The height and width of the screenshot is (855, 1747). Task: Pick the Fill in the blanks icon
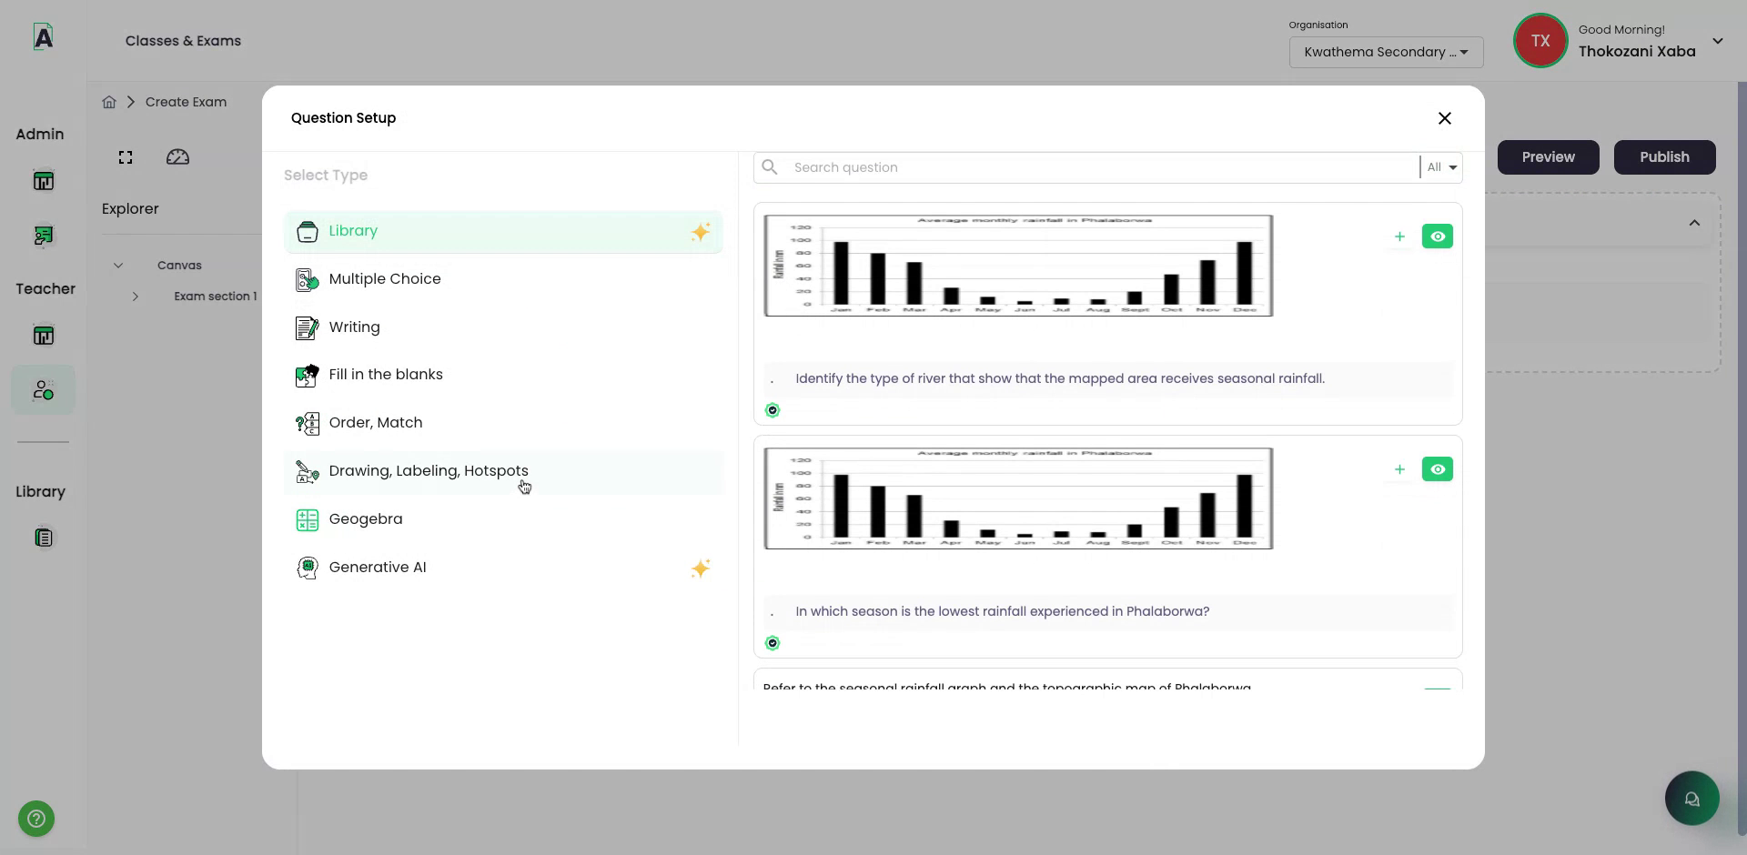coord(308,375)
